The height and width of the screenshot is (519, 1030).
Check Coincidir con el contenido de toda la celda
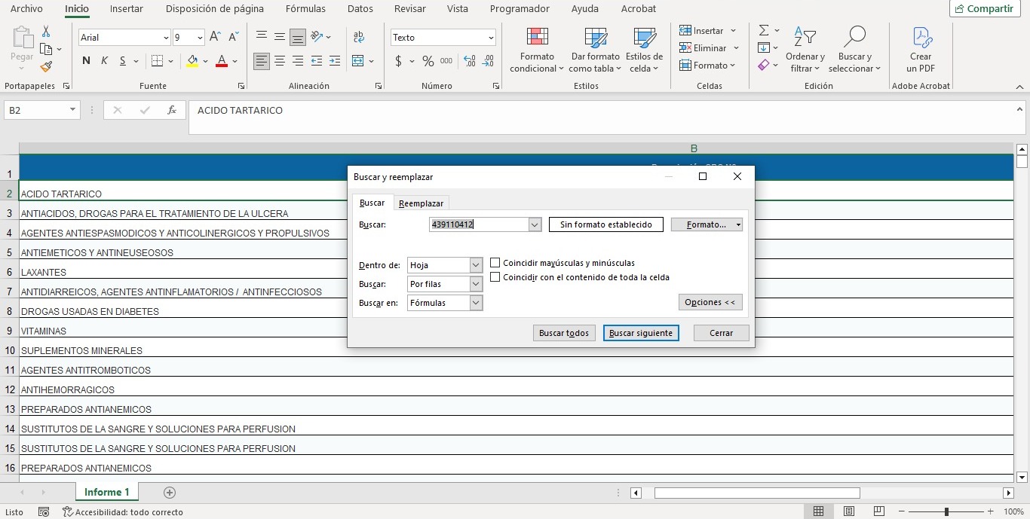(495, 277)
